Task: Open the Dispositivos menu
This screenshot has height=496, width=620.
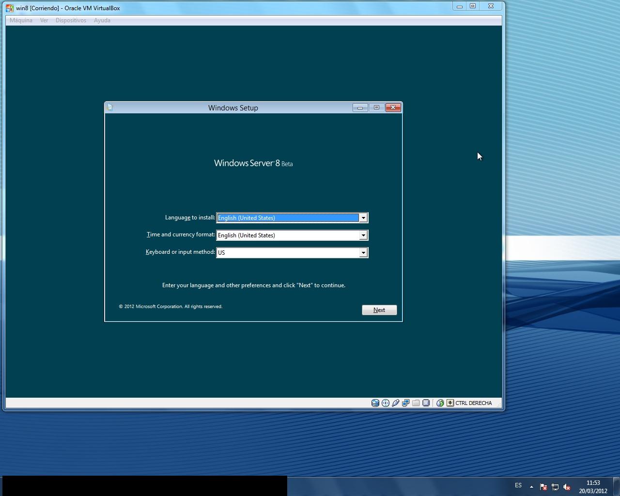Action: pyautogui.click(x=71, y=20)
